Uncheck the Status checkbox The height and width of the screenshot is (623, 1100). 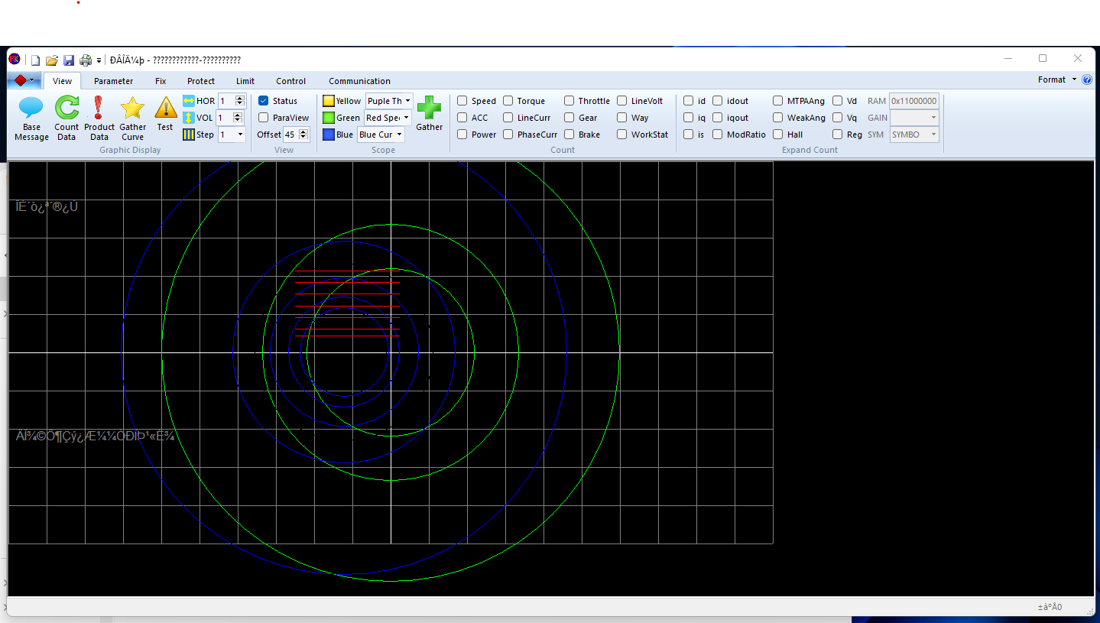(x=264, y=101)
